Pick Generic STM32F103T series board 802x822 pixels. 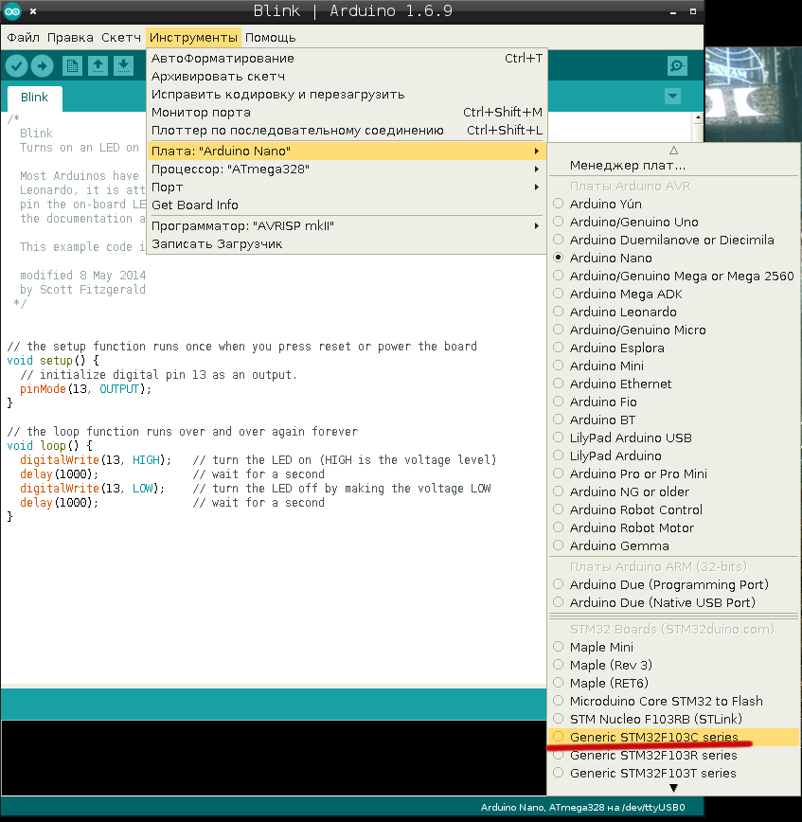[674, 774]
